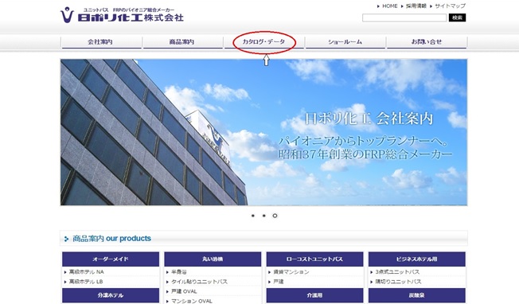Click the company building hero banner
The image size is (519, 304).
pyautogui.click(x=263, y=132)
